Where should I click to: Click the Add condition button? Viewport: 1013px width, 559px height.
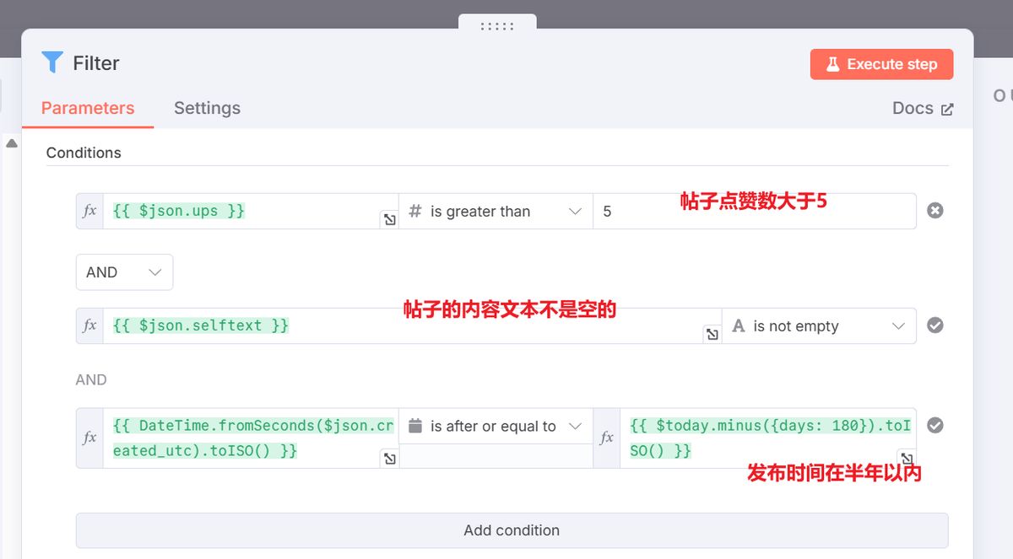tap(512, 530)
